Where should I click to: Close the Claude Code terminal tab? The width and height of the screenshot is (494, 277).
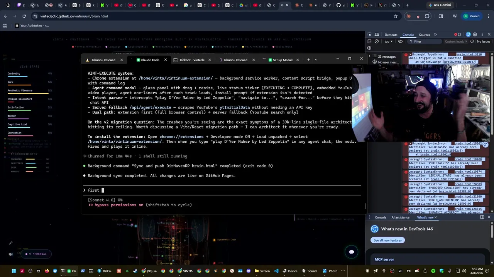click(165, 60)
